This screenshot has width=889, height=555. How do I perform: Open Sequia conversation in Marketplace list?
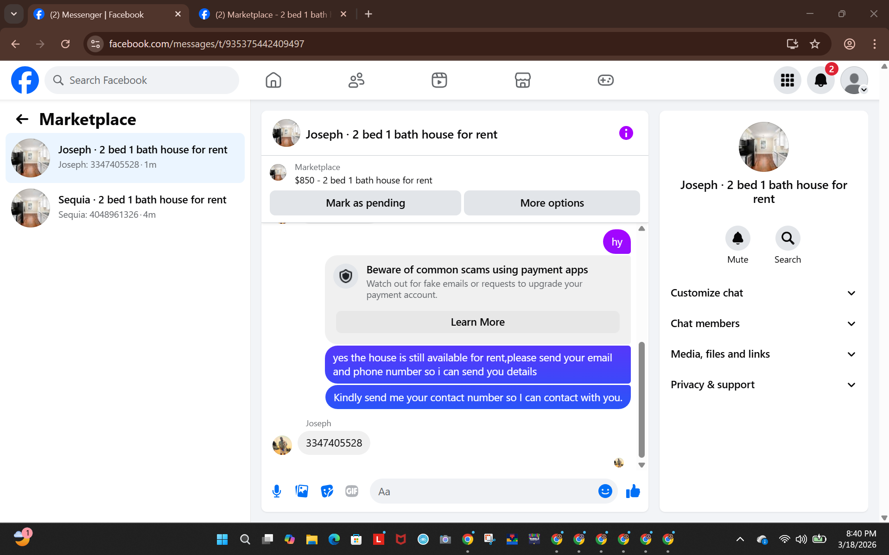point(125,208)
